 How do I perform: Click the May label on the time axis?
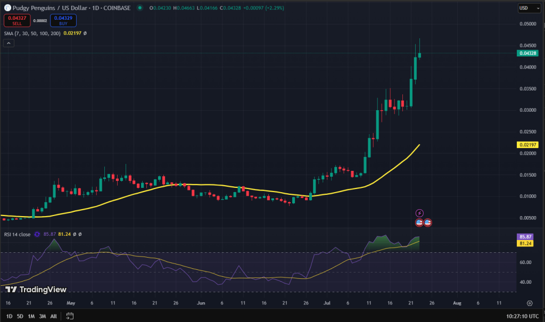point(71,303)
